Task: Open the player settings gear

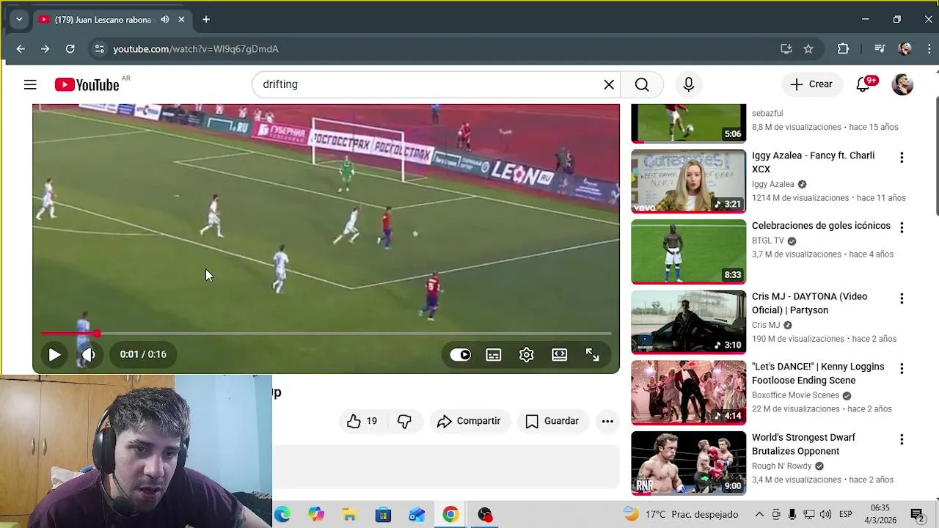Action: click(527, 355)
